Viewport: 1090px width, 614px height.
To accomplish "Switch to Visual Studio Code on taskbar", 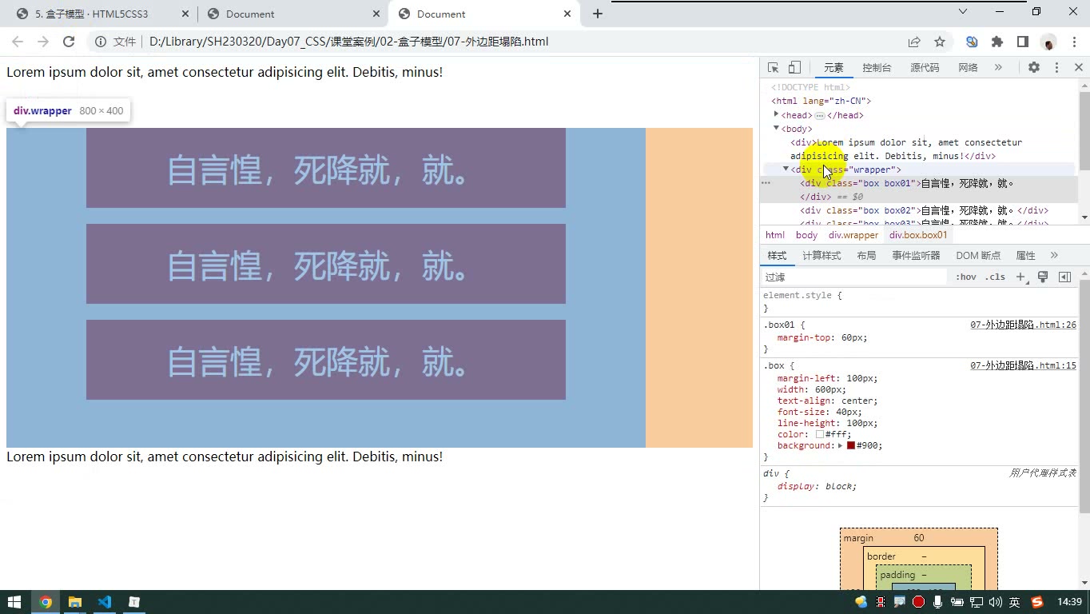I will pos(104,602).
